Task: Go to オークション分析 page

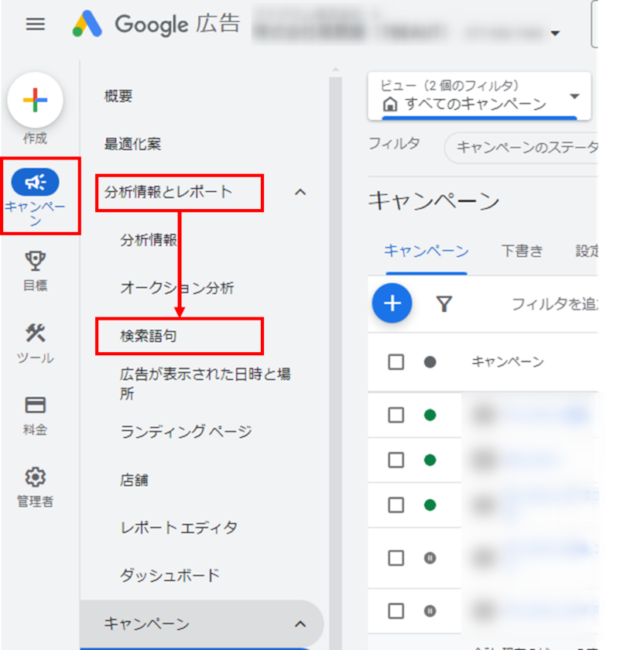Action: [177, 288]
